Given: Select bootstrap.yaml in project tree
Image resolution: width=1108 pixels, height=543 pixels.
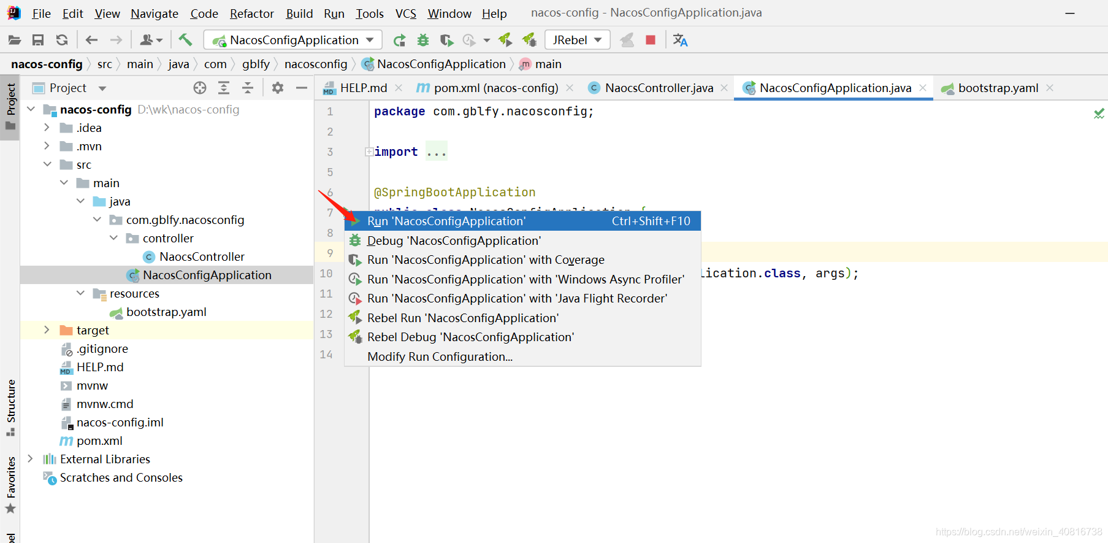Looking at the screenshot, I should [x=166, y=312].
